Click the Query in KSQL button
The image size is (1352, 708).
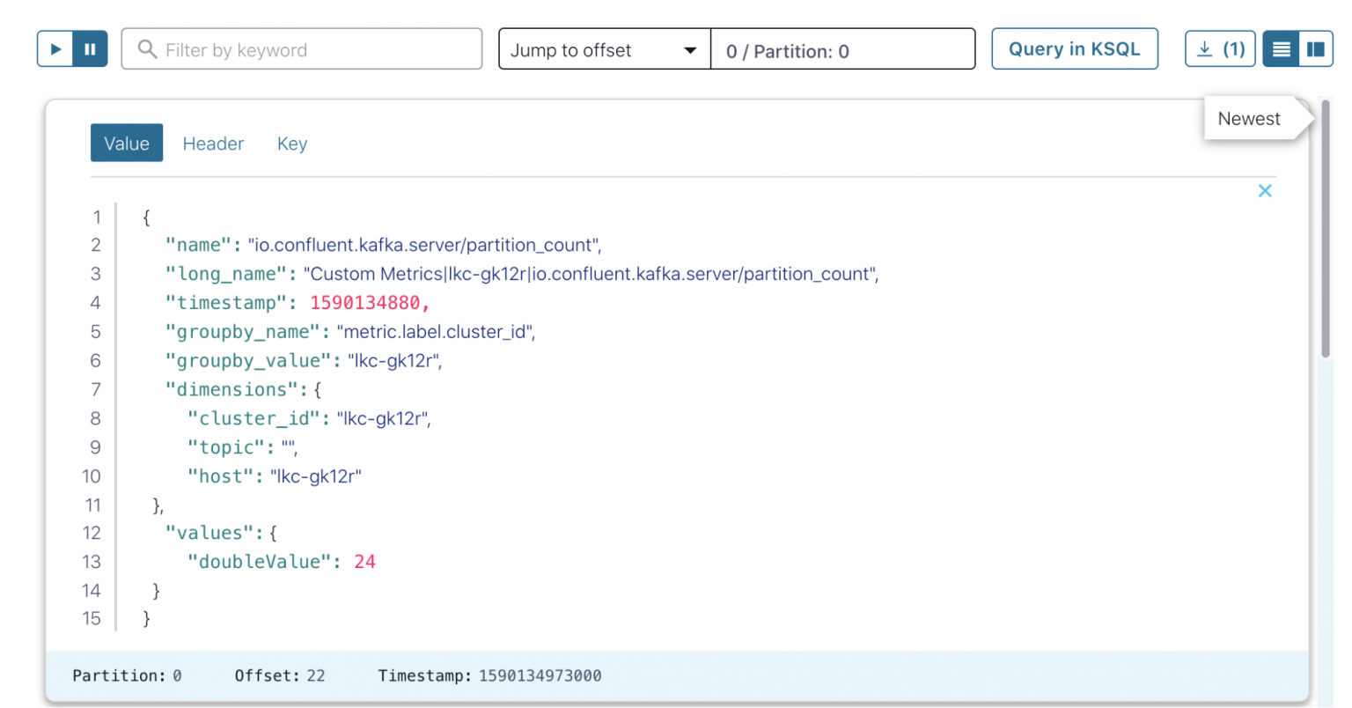pos(1074,48)
